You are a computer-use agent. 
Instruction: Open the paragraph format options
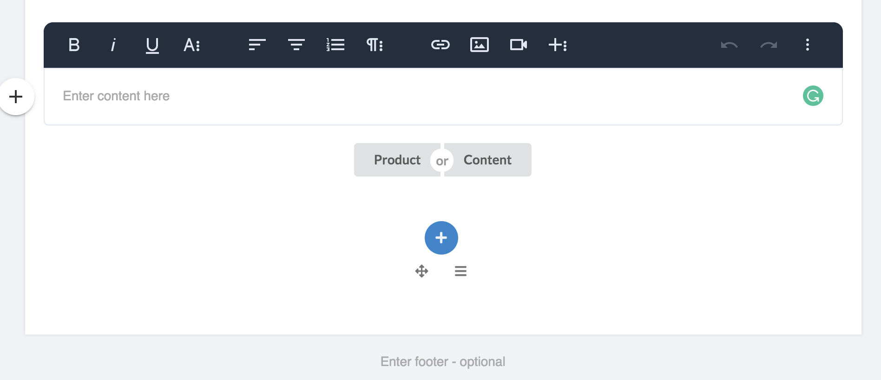point(375,45)
